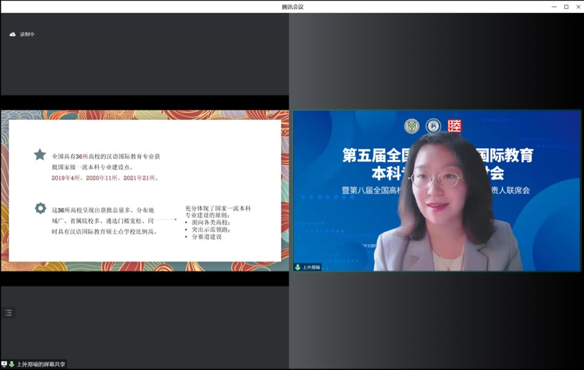584x370 pixels.
Task: Select the speaker's video tile
Action: [436, 191]
